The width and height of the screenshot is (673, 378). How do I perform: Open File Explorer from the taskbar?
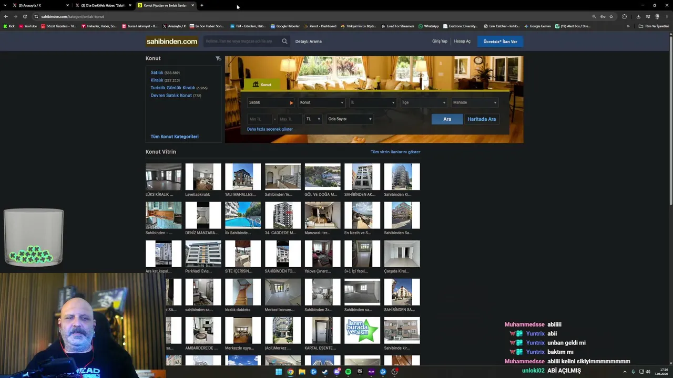tap(302, 372)
